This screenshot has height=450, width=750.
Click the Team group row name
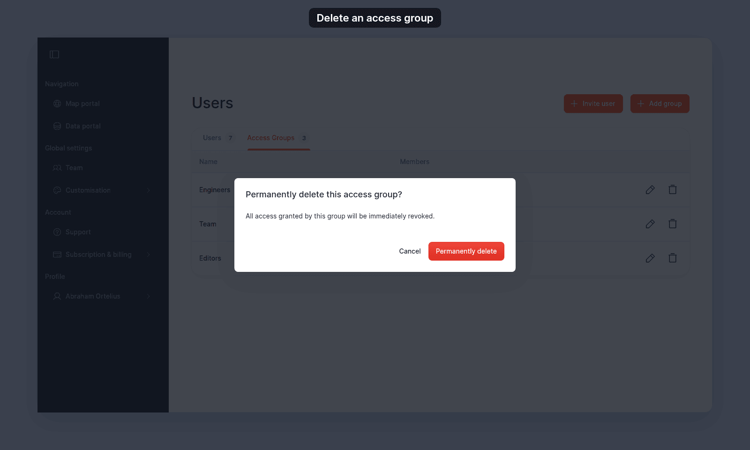pyautogui.click(x=208, y=224)
